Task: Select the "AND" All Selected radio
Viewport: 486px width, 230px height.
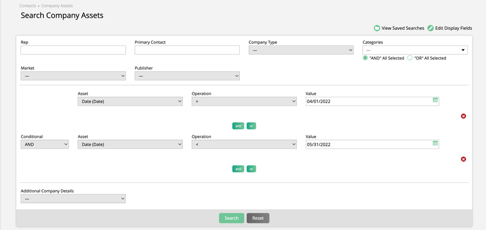Action: pyautogui.click(x=366, y=58)
